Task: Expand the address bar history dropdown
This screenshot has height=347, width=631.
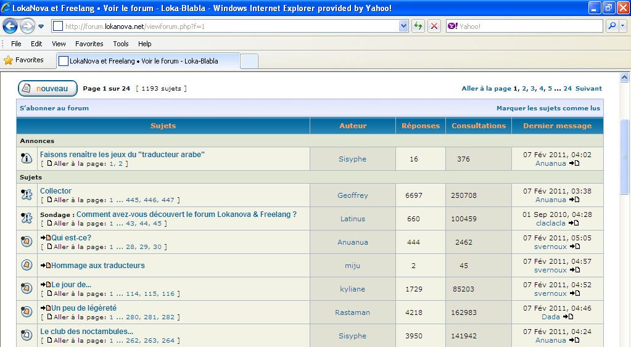Action: pyautogui.click(x=403, y=27)
